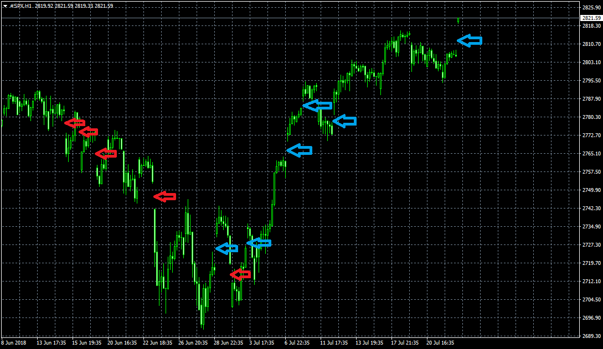Click the 2818.30 price axis label
This screenshot has width=603, height=349.
591,26
